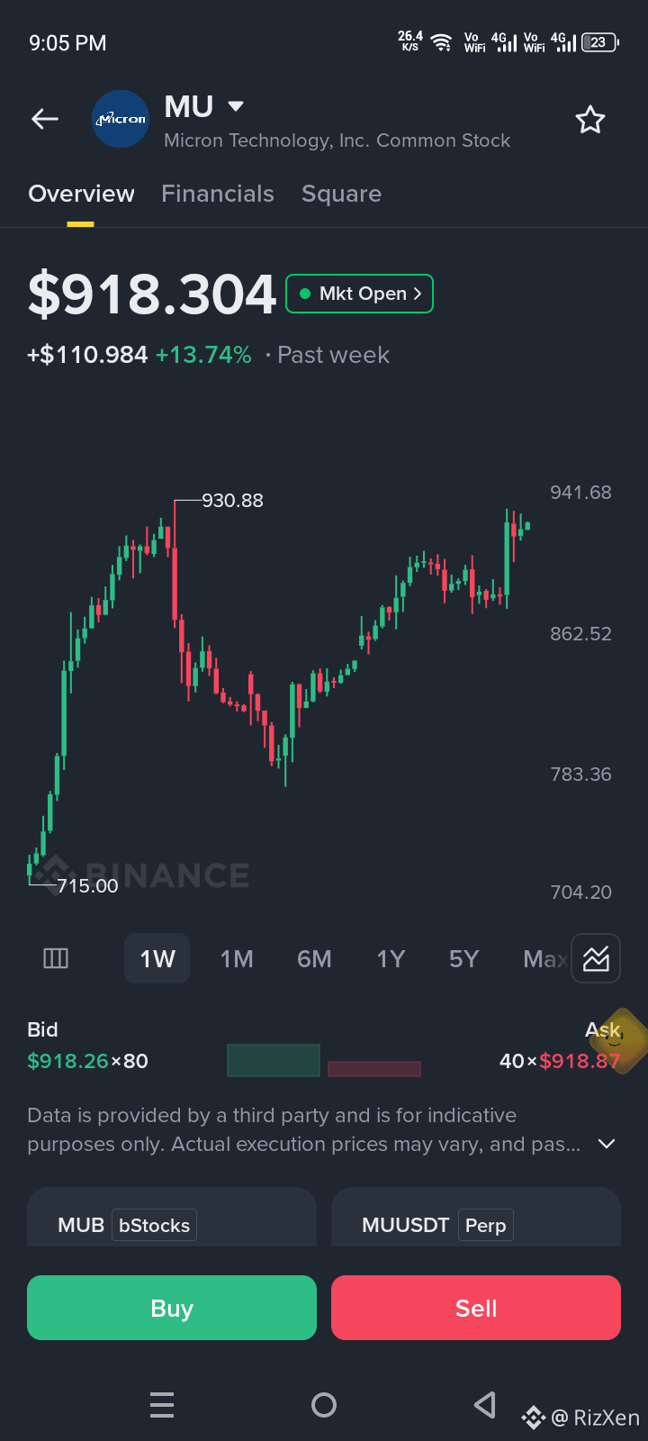Open the candlestick chart type icon
Viewport: 648px width, 1441px height.
coord(56,958)
